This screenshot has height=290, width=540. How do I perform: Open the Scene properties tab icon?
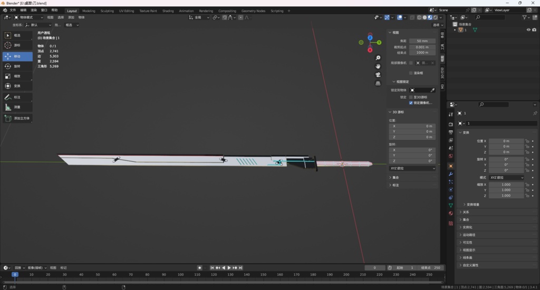(x=451, y=148)
